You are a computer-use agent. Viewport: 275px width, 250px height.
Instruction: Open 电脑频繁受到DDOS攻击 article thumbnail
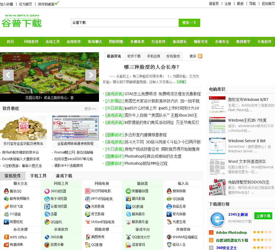click(217, 187)
